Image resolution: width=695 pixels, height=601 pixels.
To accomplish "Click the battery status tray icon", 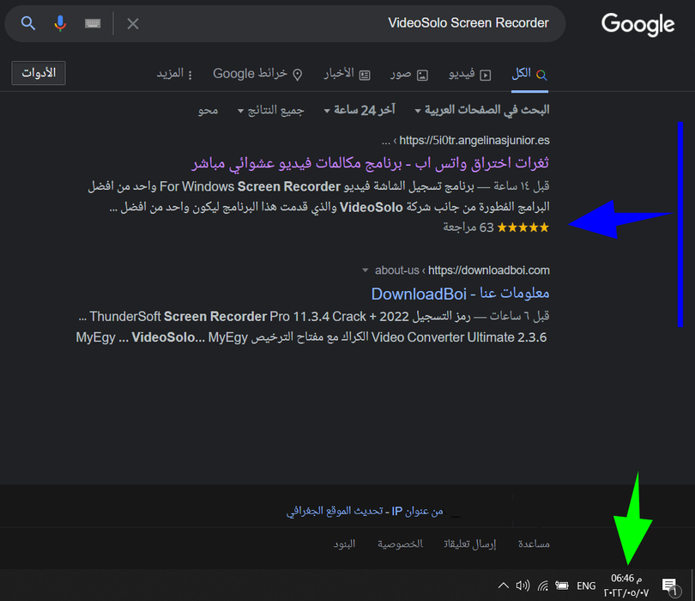I will [x=562, y=586].
